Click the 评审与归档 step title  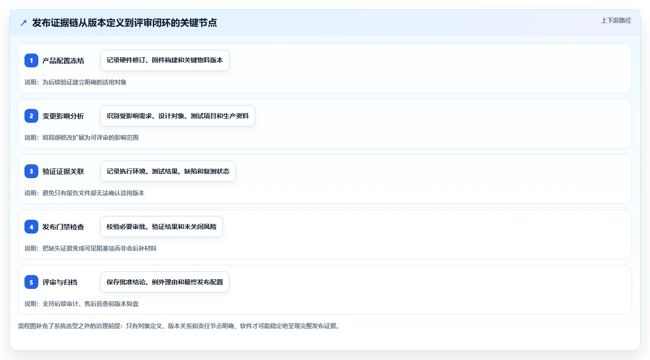point(60,282)
